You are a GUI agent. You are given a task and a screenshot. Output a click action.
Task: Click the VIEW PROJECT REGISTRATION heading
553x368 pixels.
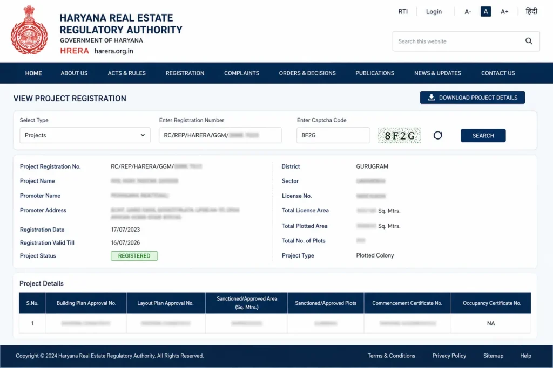point(70,99)
